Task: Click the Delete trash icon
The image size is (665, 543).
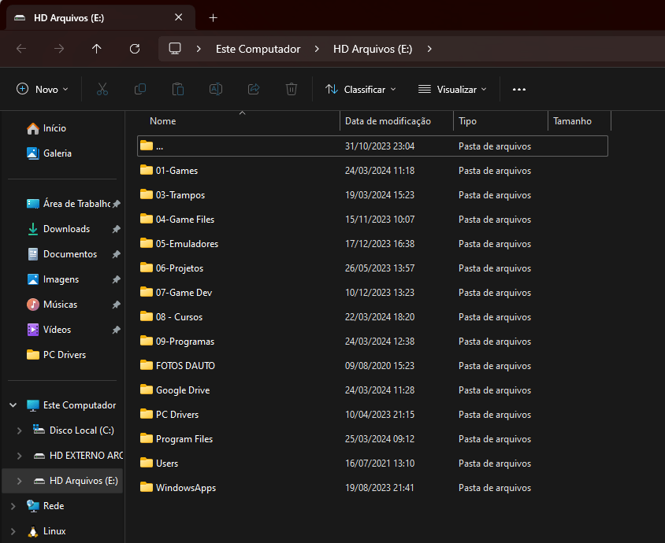Action: 292,90
